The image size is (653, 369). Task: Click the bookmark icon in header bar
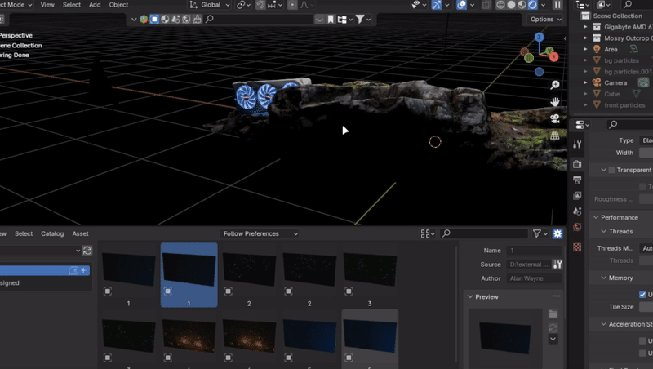[x=331, y=19]
